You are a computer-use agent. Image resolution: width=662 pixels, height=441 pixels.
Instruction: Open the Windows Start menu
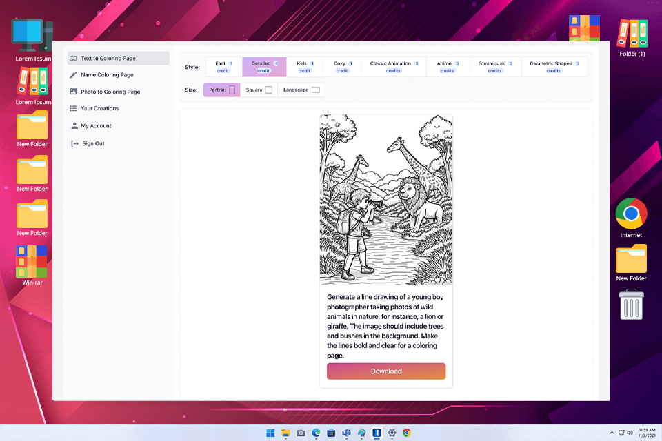pos(270,433)
